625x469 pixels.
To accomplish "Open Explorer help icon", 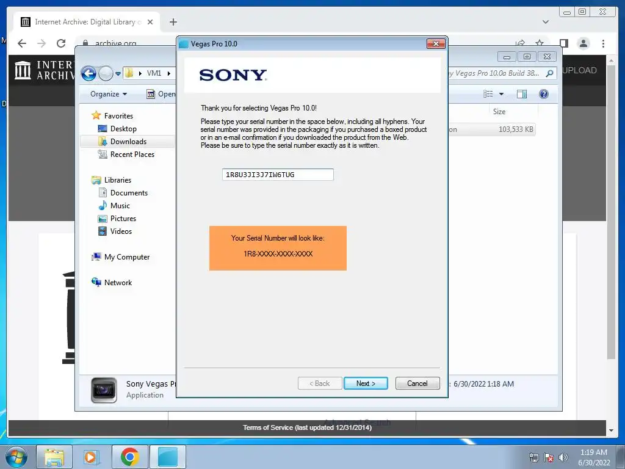I will [544, 93].
